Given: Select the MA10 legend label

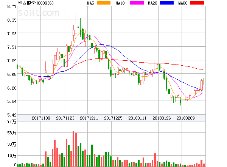Looking at the screenshot, I should 120,3.
